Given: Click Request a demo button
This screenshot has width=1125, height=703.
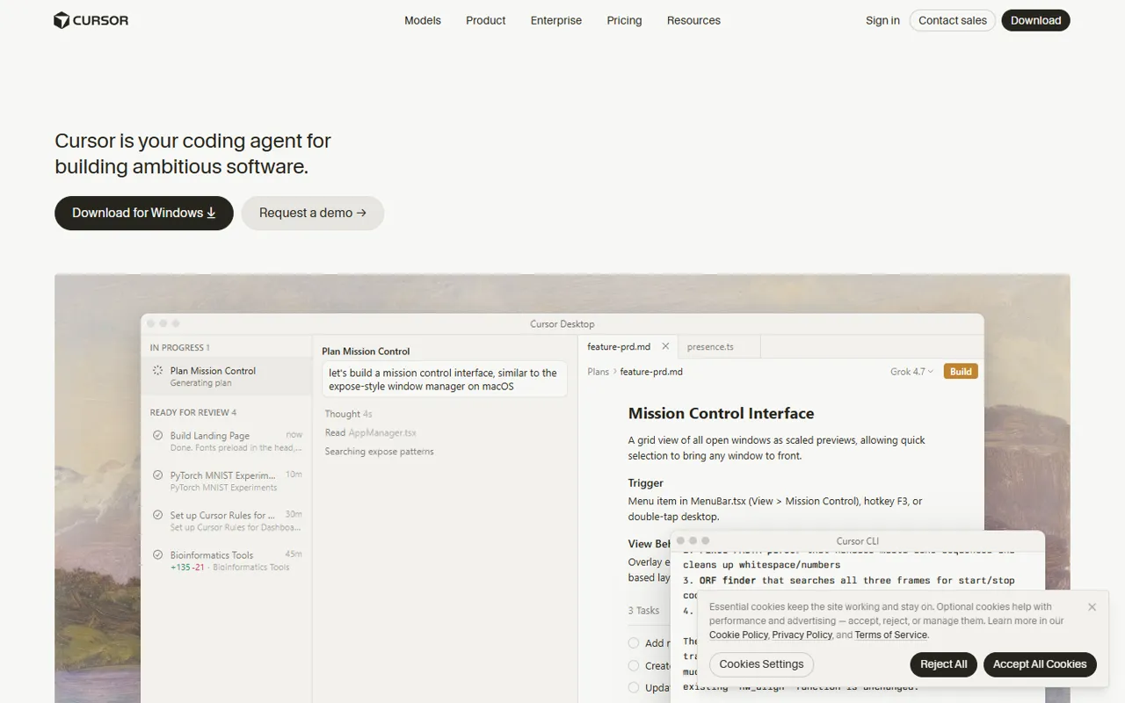Looking at the screenshot, I should (313, 213).
